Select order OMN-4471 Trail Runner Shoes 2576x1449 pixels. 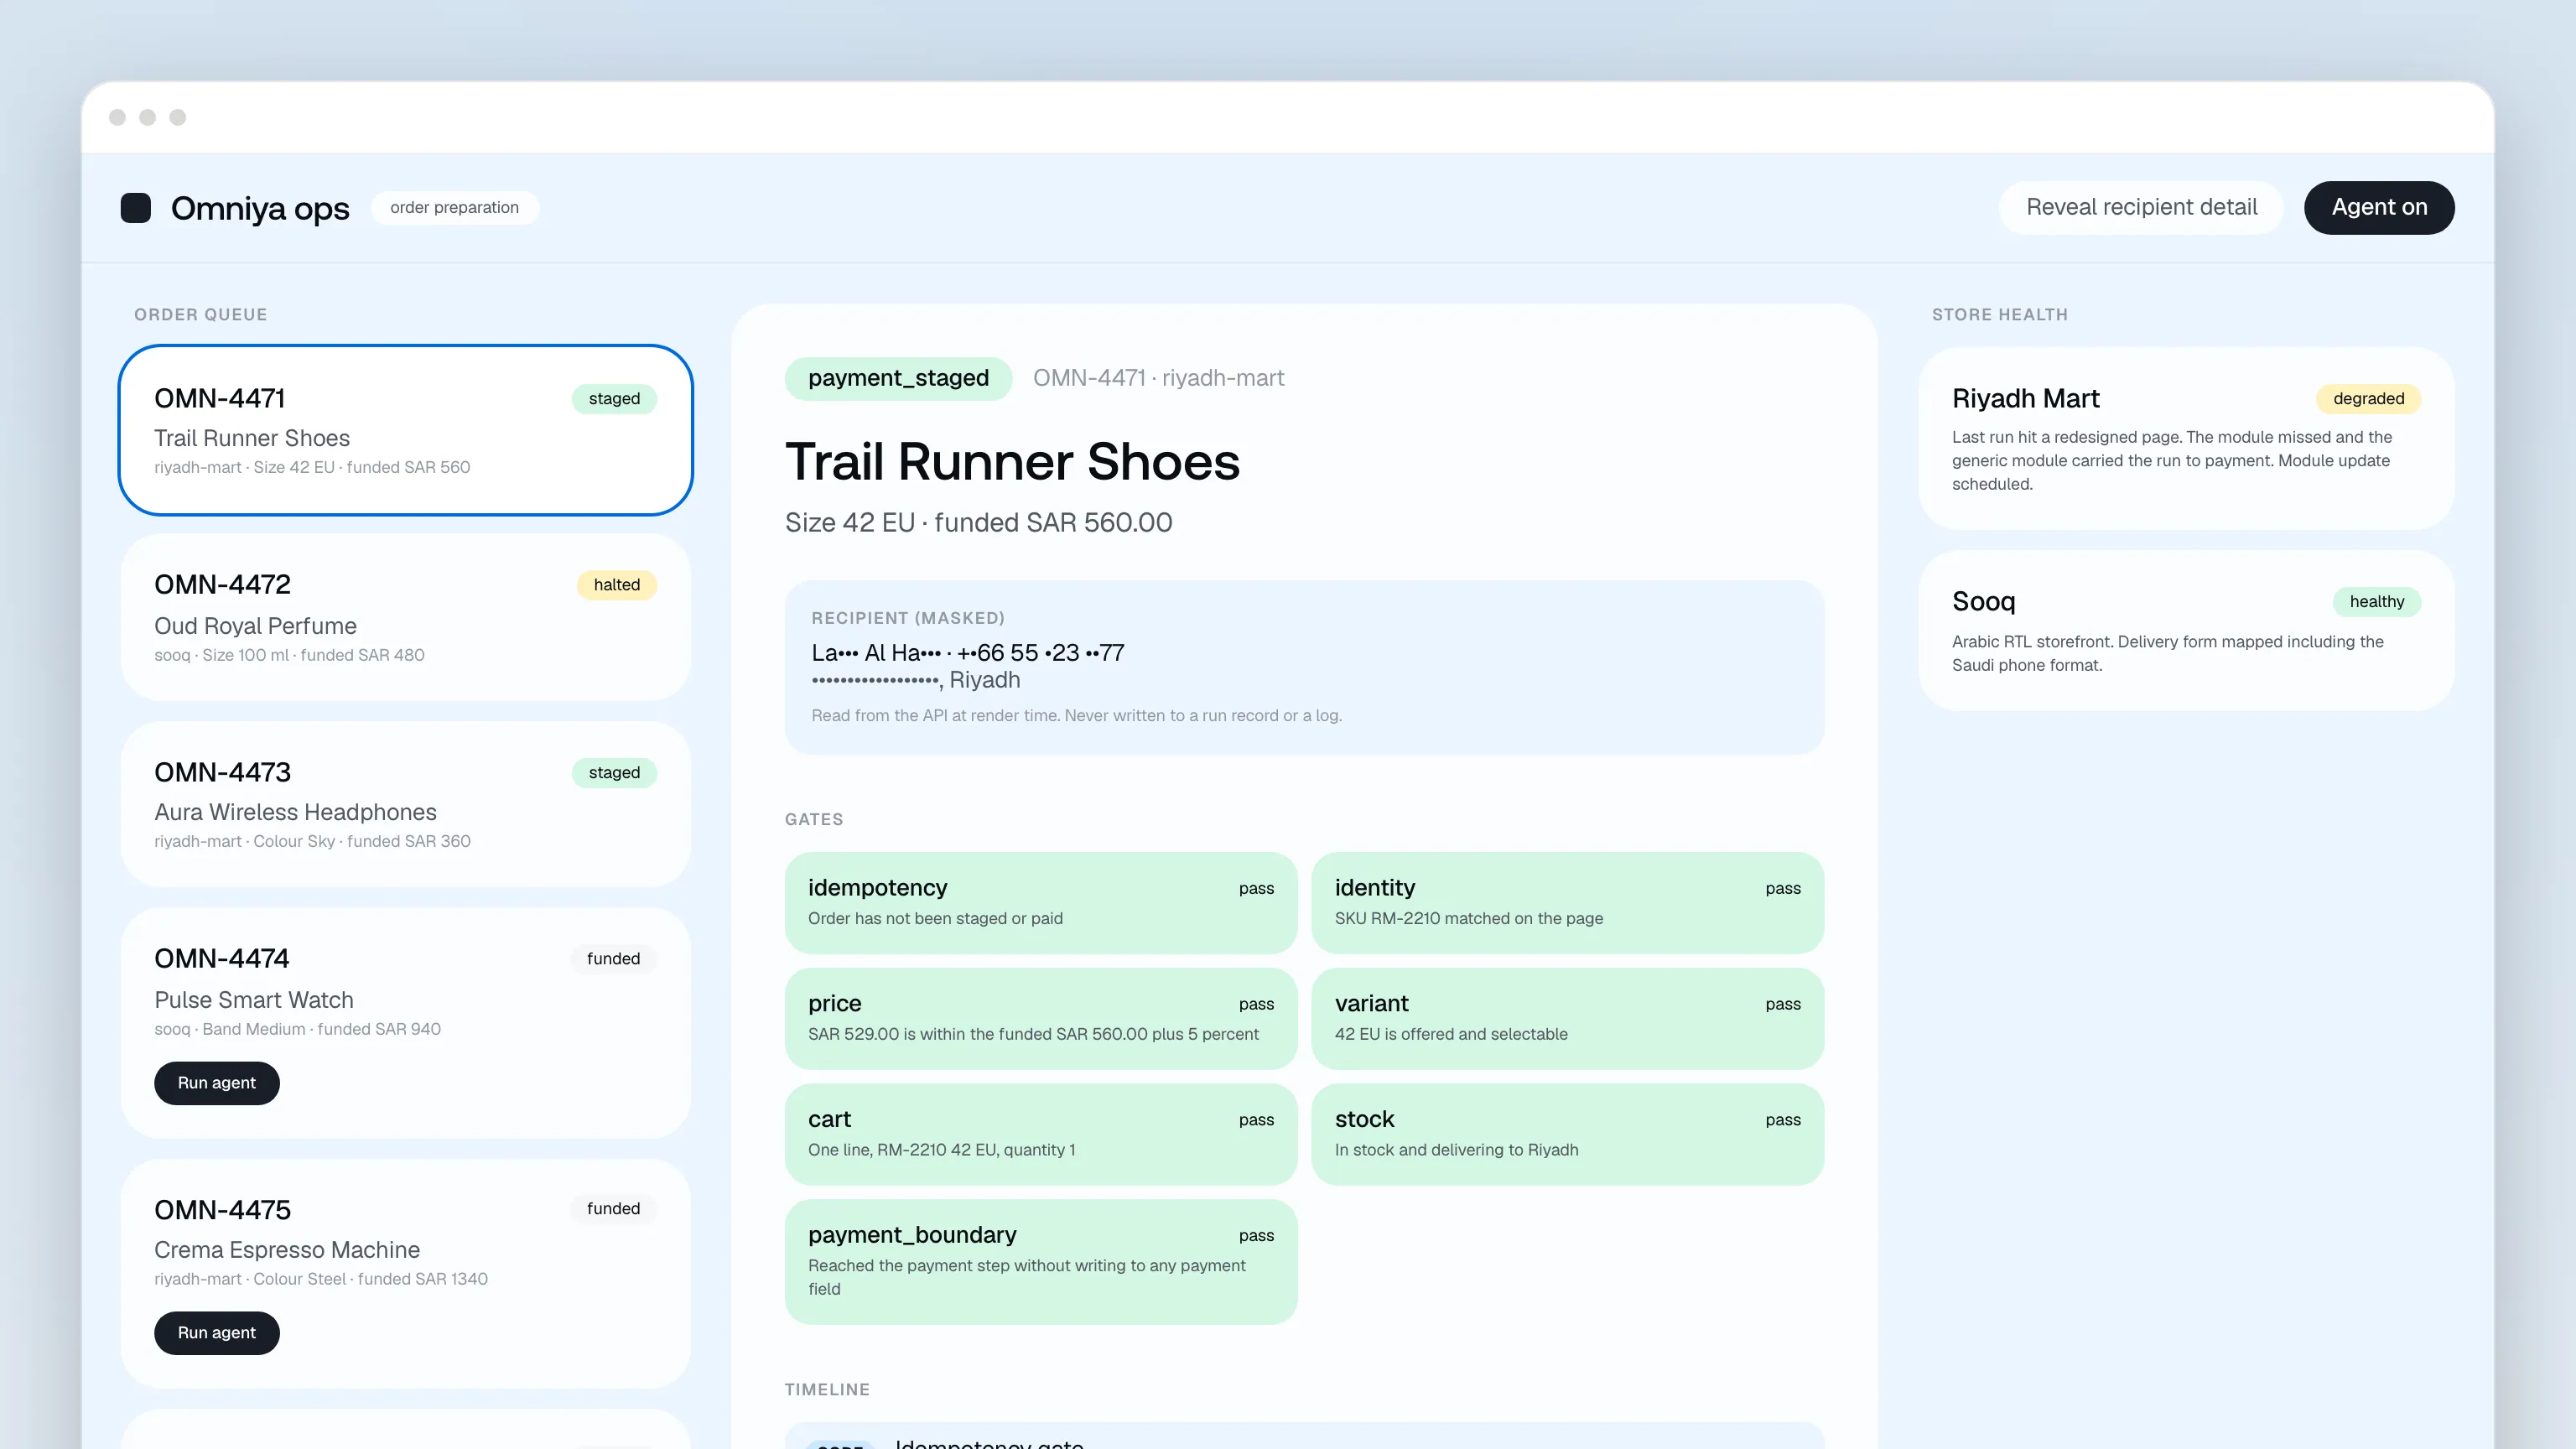[405, 430]
